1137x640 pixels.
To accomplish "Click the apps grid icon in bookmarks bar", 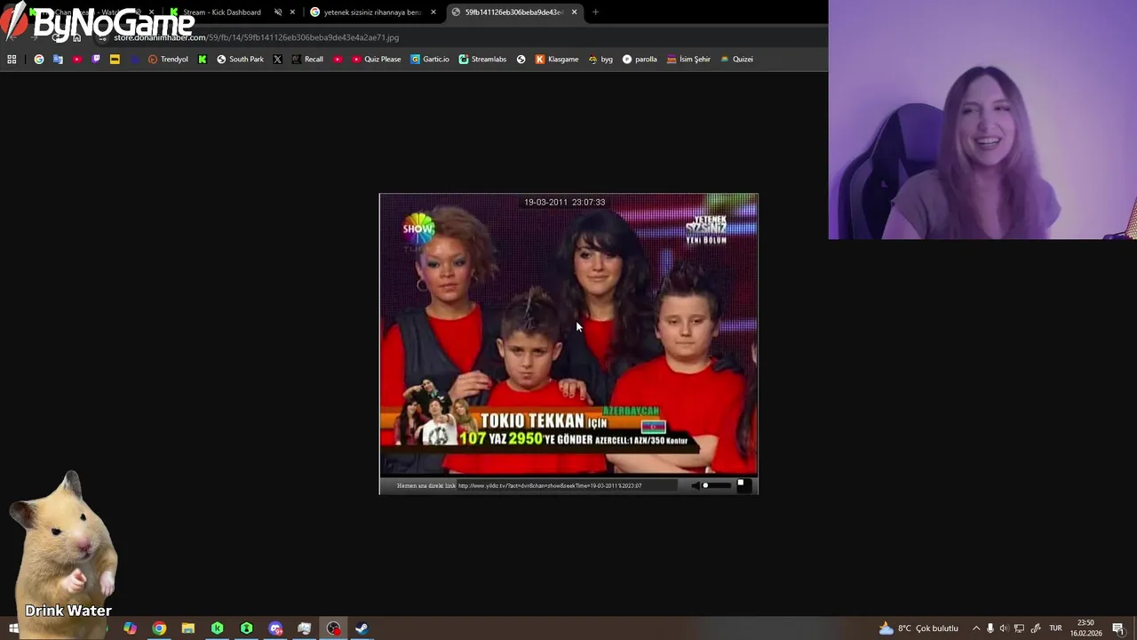I will [x=12, y=60].
